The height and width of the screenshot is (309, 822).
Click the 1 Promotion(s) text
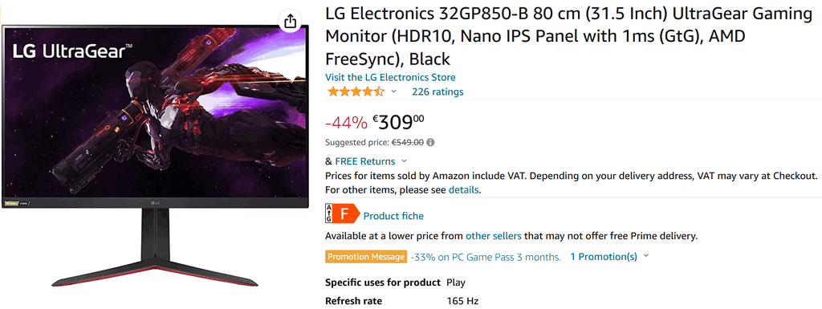point(604,257)
